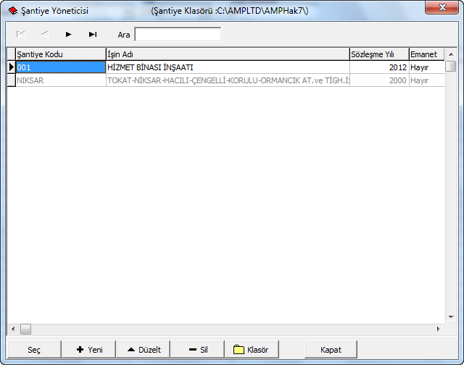Click the Düzelt edit button

tap(143, 350)
